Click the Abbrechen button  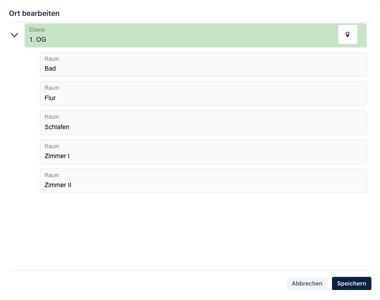tap(307, 284)
